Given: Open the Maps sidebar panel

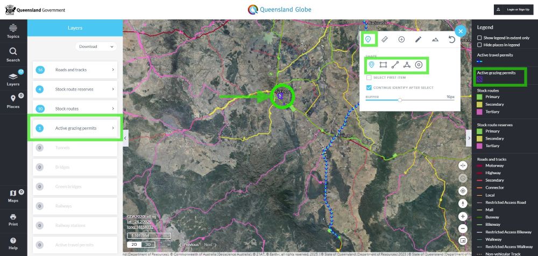Looking at the screenshot, I should (13, 195).
